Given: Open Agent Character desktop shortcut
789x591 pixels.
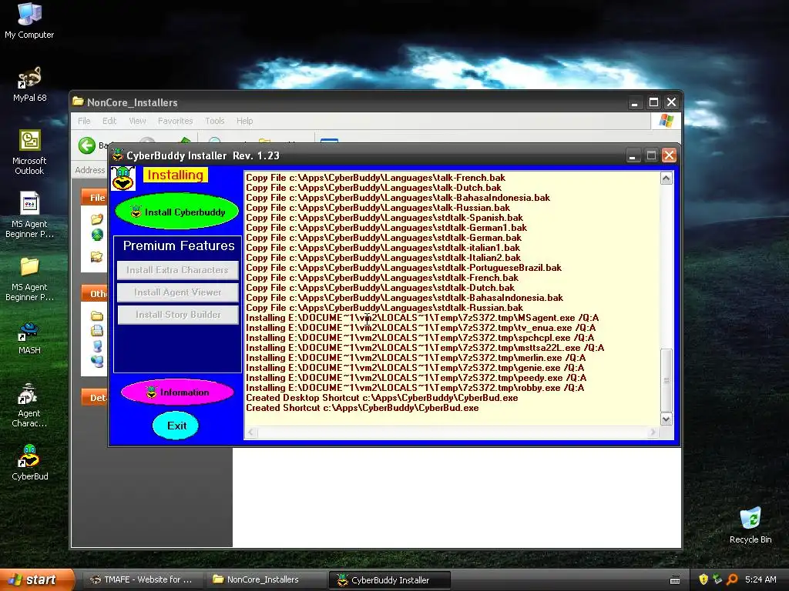Looking at the screenshot, I should coord(29,405).
